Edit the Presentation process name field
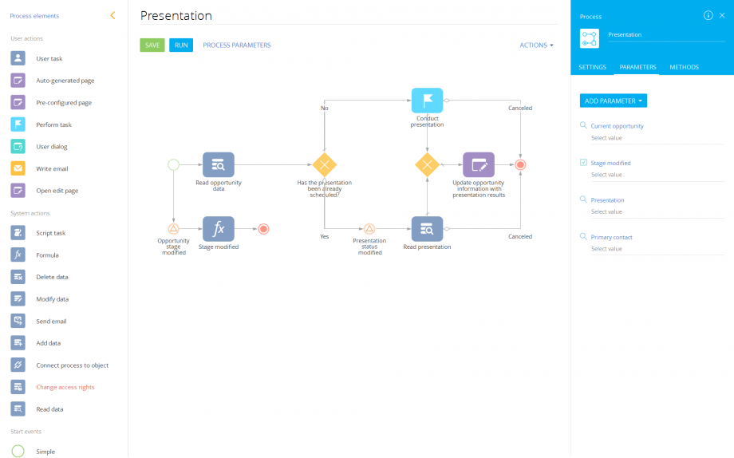Screen dimensions: 734x458 pos(666,34)
